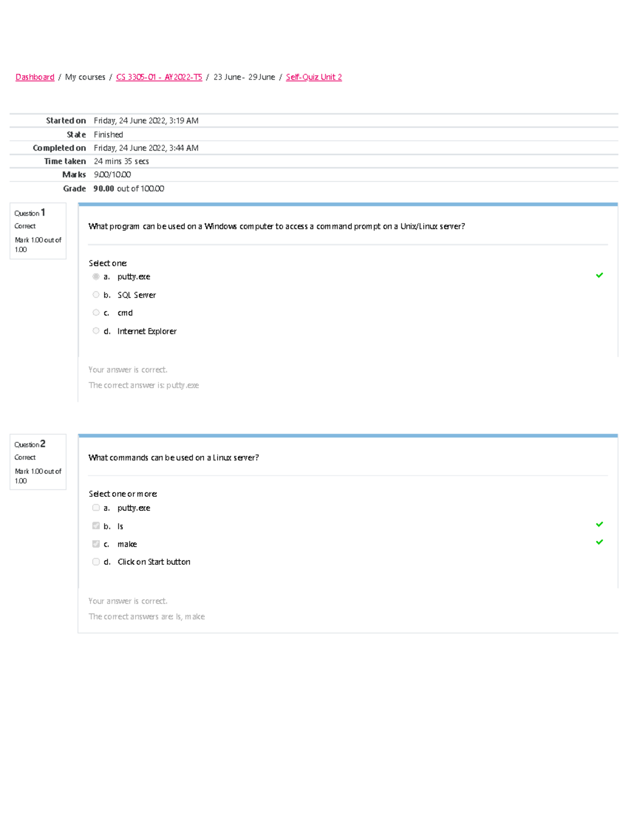Click the Marks row showing 9.00/10.00
628x813 pixels.
click(112, 174)
